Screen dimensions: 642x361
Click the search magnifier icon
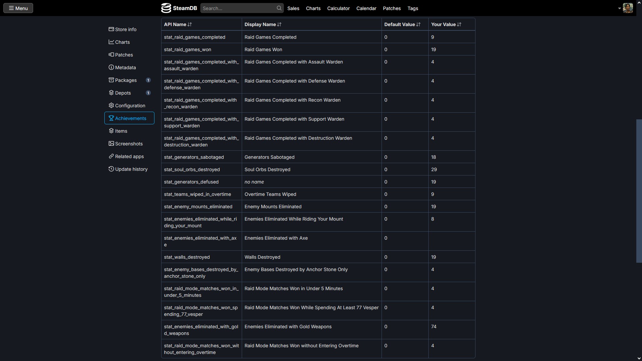point(279,8)
